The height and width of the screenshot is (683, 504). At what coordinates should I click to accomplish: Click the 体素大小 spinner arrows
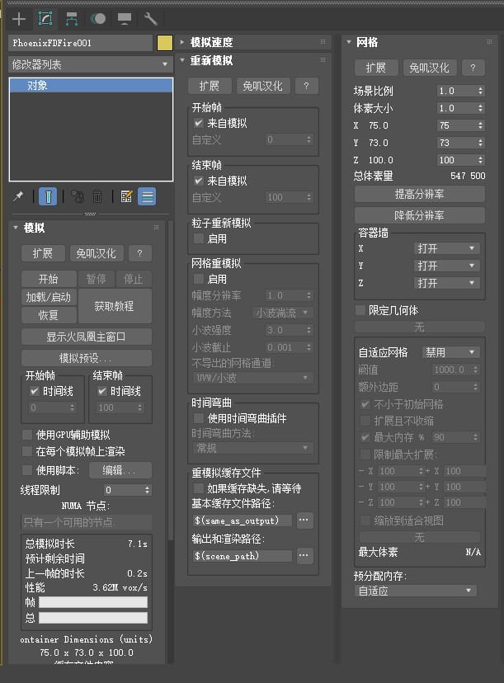(x=480, y=108)
